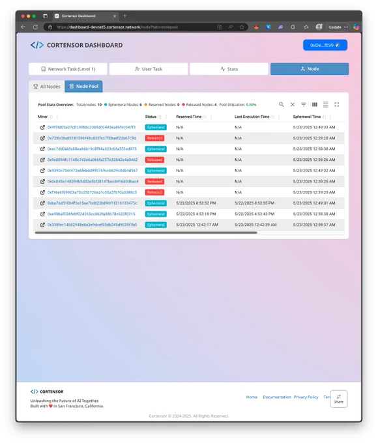Toggle table row density icon
Image resolution: width=378 pixels, height=443 pixels.
(325, 104)
